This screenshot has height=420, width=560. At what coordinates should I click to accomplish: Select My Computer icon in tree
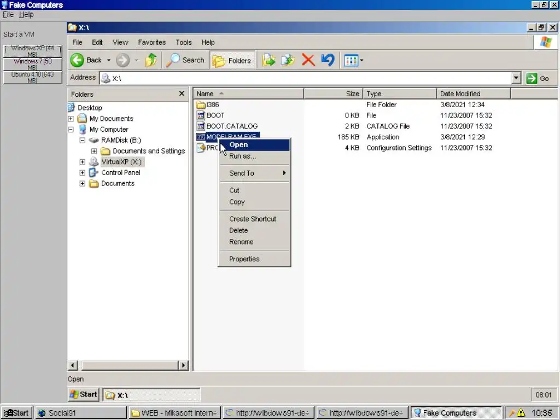tap(83, 129)
